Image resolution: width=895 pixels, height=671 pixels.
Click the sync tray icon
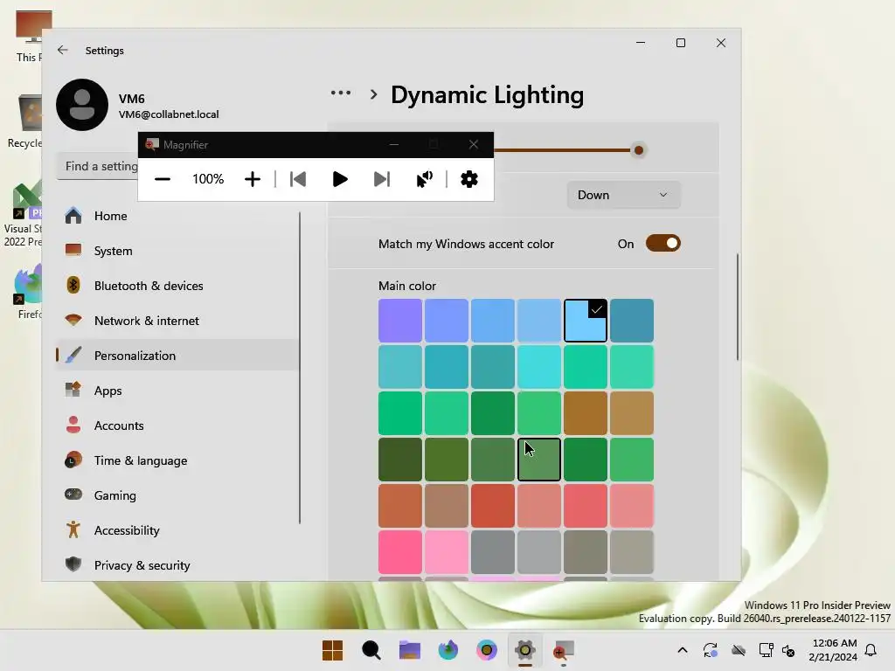coord(710,650)
